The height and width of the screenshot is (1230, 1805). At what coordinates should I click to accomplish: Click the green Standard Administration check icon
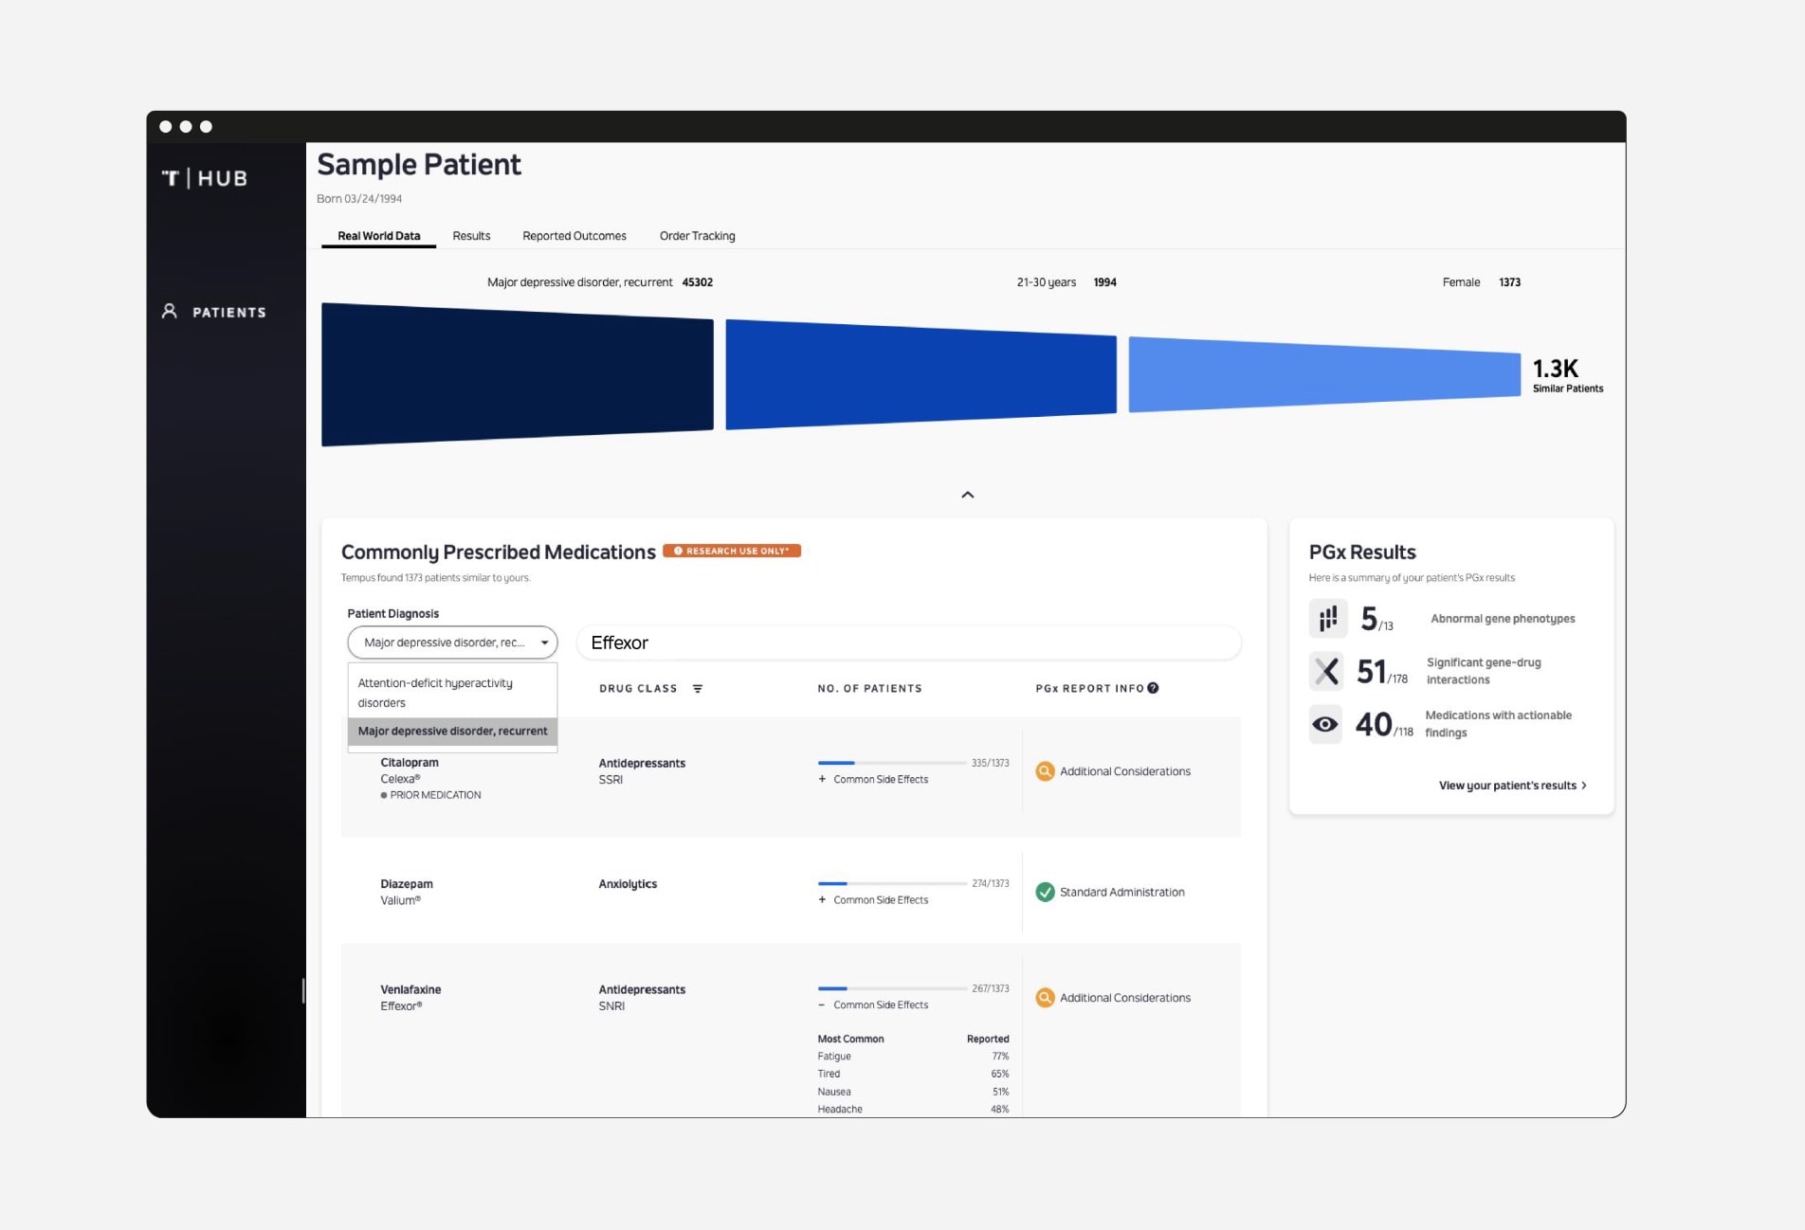(x=1045, y=892)
